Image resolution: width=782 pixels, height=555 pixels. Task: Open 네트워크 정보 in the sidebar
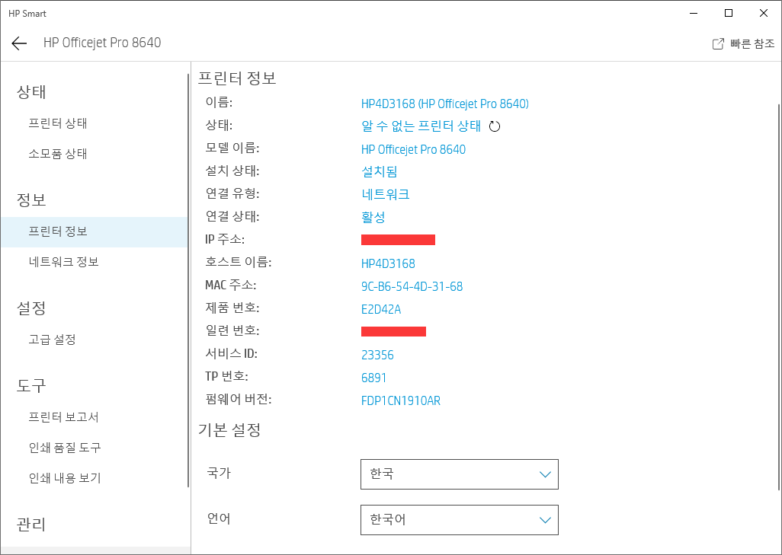(x=64, y=262)
